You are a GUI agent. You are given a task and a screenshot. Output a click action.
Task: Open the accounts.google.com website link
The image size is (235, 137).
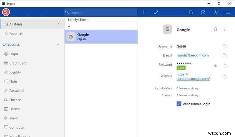coord(193,77)
